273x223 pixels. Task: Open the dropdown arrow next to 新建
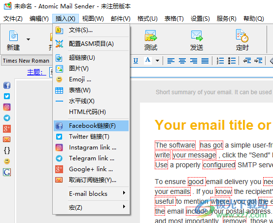click(28, 39)
